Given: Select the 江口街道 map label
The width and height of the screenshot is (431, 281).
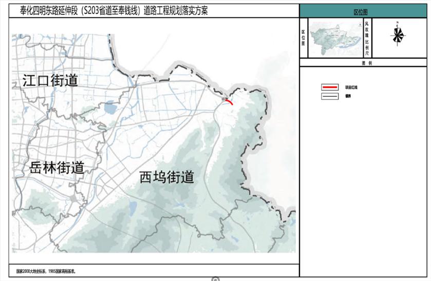Looking at the screenshot, I should coord(50,80).
